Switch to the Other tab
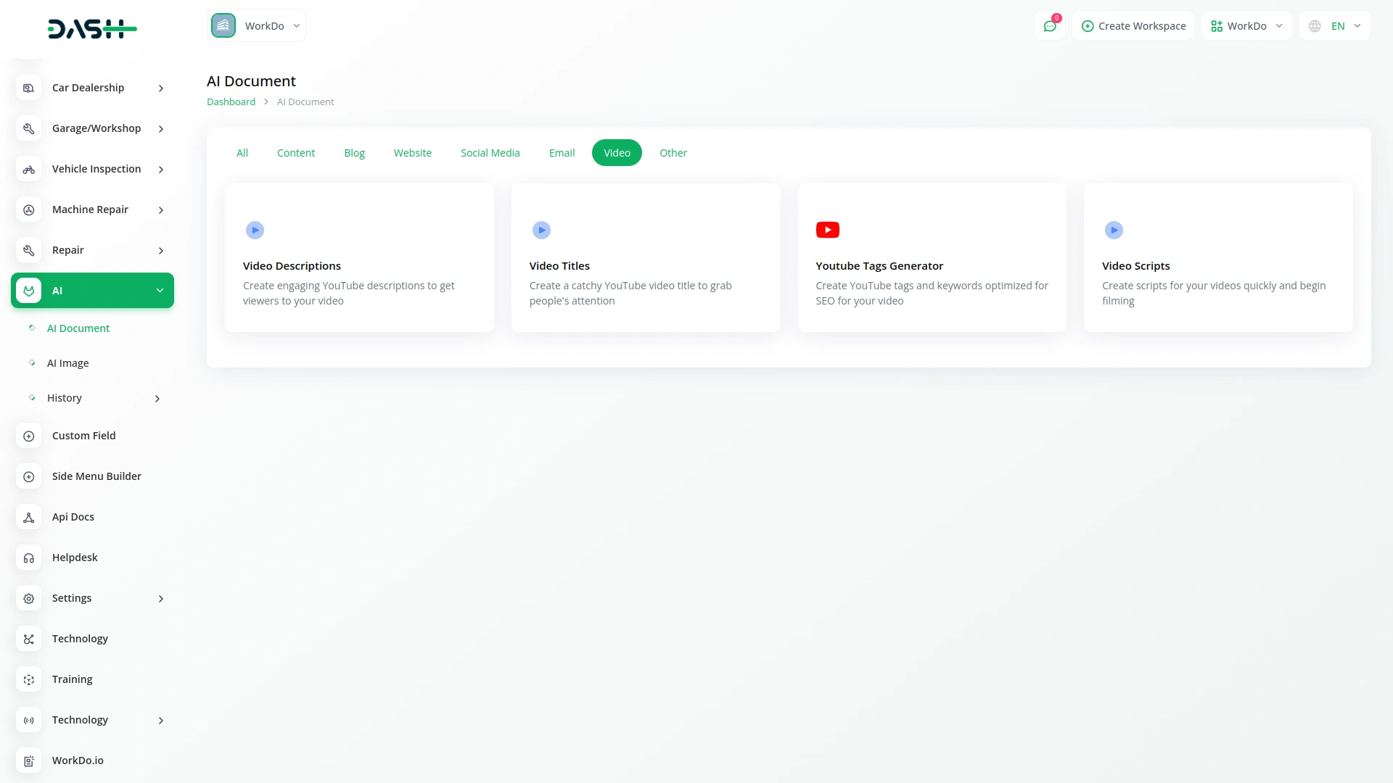The image size is (1393, 783). [673, 153]
